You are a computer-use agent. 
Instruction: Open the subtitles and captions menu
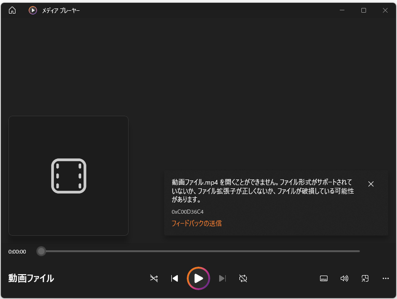click(323, 278)
